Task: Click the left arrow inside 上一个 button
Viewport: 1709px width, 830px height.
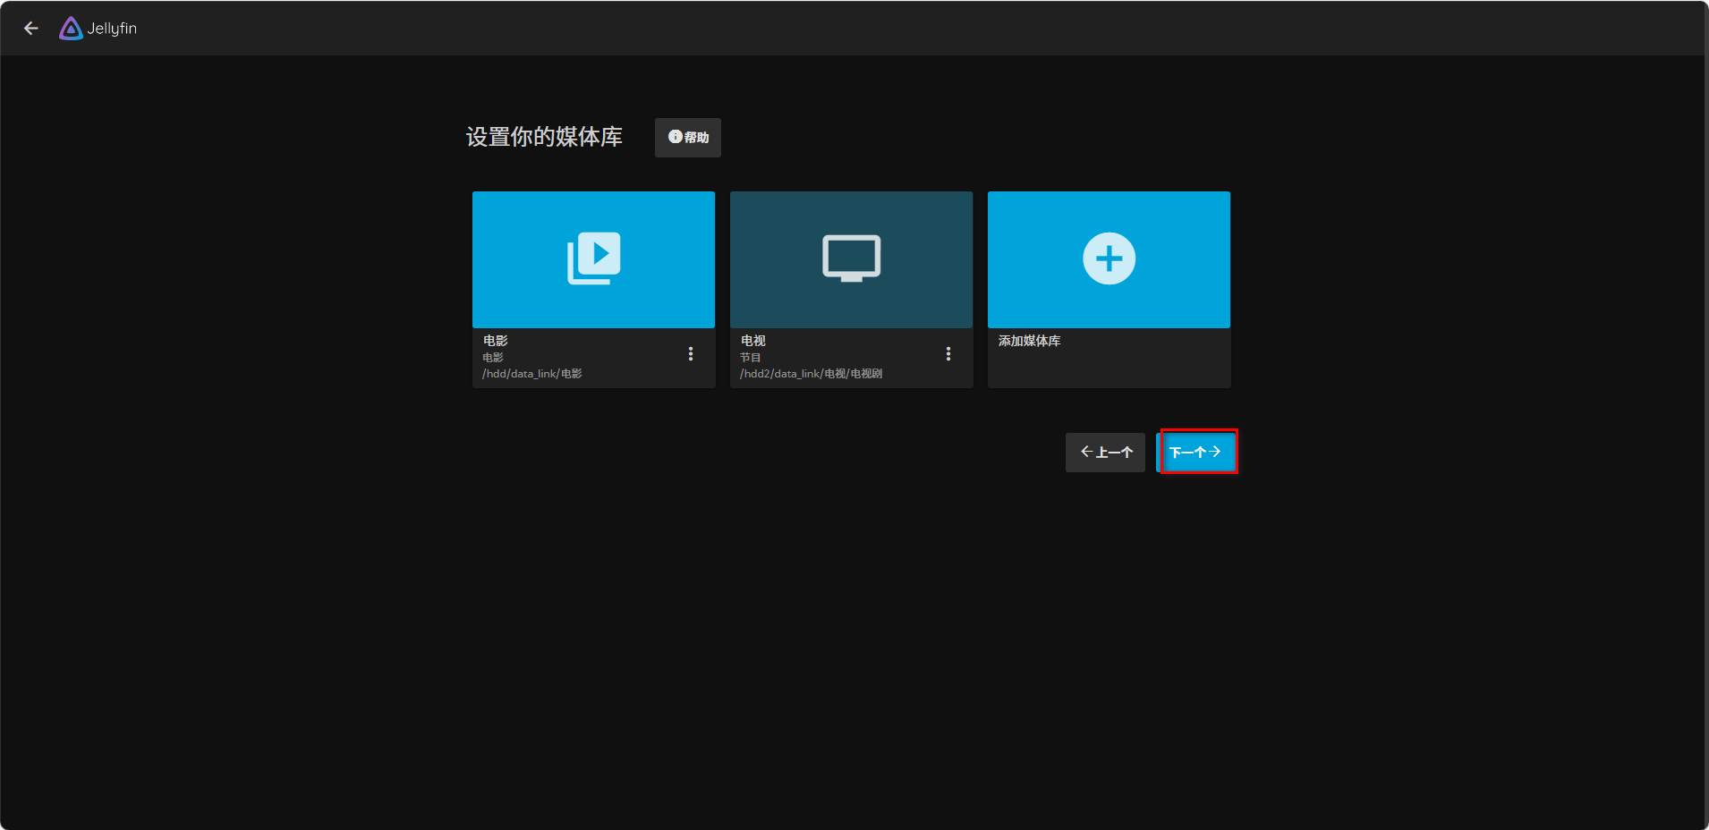Action: [x=1086, y=452]
